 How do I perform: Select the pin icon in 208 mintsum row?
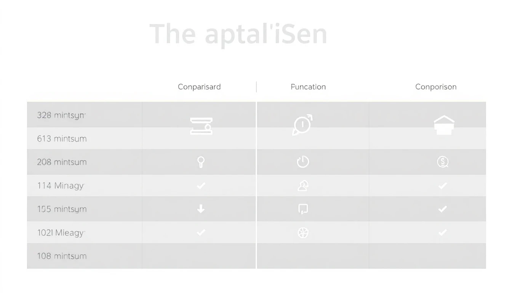(x=201, y=162)
